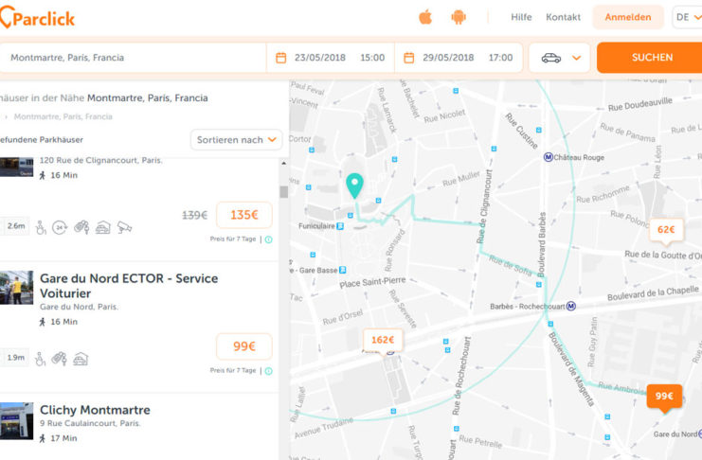Click the covered garage icon in the Gare du Nord ECTOR listing

(x=81, y=359)
